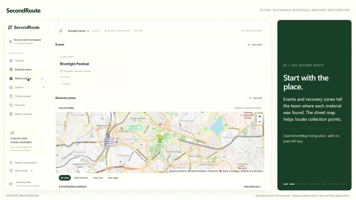The width and height of the screenshot is (356, 200).
Task: Click Make a Donation on map
Action: coord(231,171)
